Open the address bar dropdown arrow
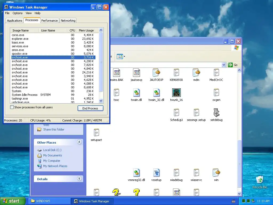Screen dimensions: 273x205 pos(224,65)
